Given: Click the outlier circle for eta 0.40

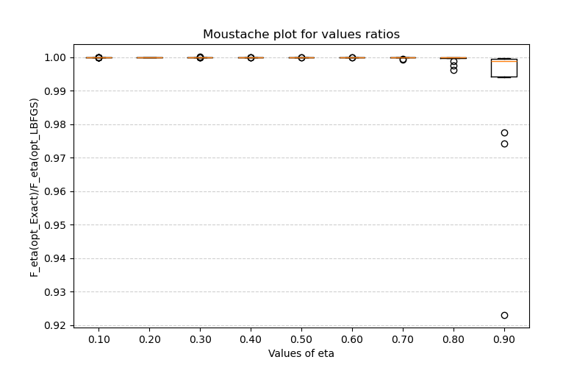Looking at the screenshot, I should [x=251, y=57].
